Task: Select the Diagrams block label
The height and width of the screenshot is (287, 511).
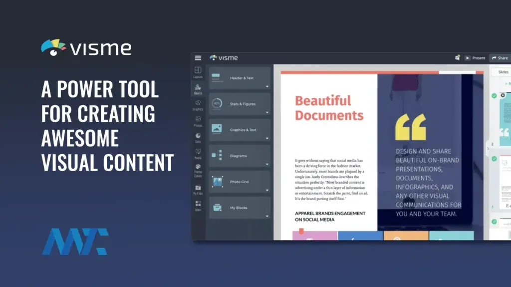Action: (x=238, y=156)
